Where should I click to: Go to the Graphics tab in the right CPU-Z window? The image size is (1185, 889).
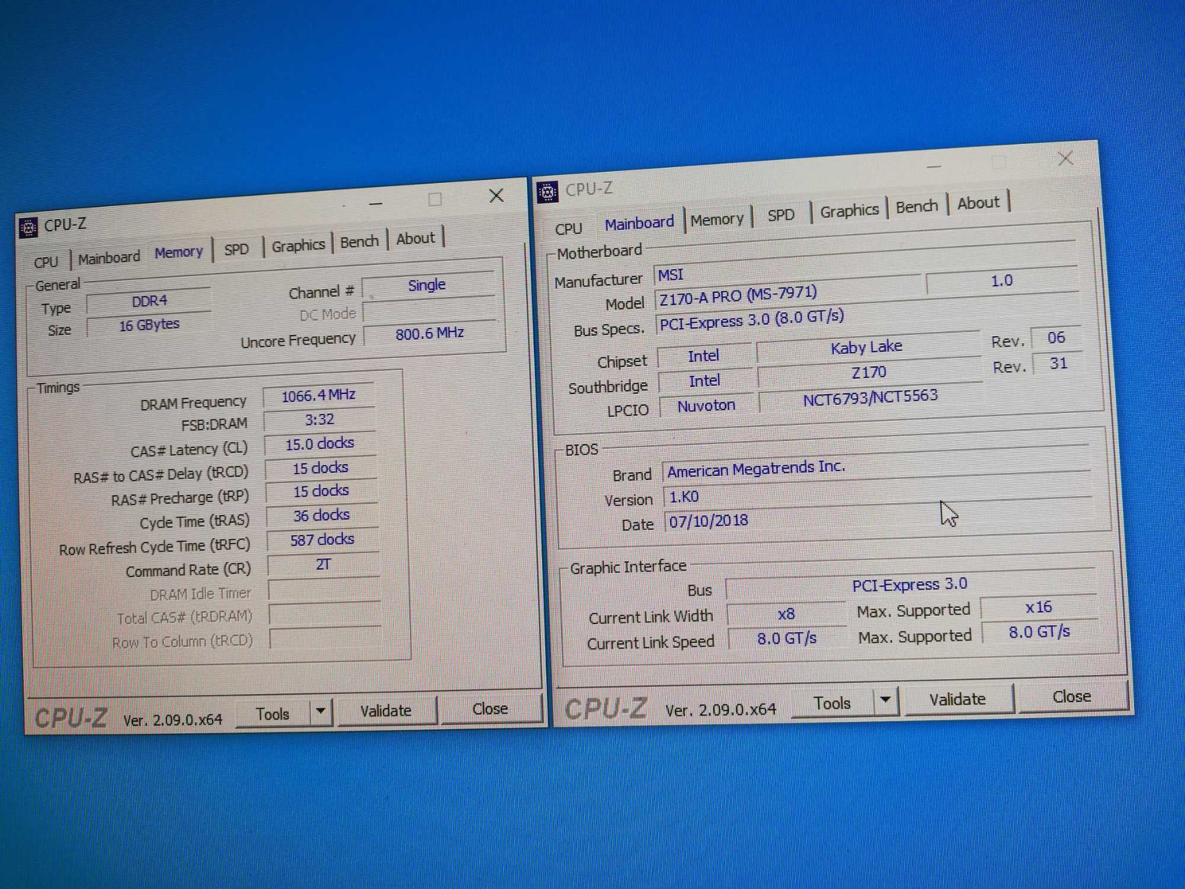click(849, 210)
